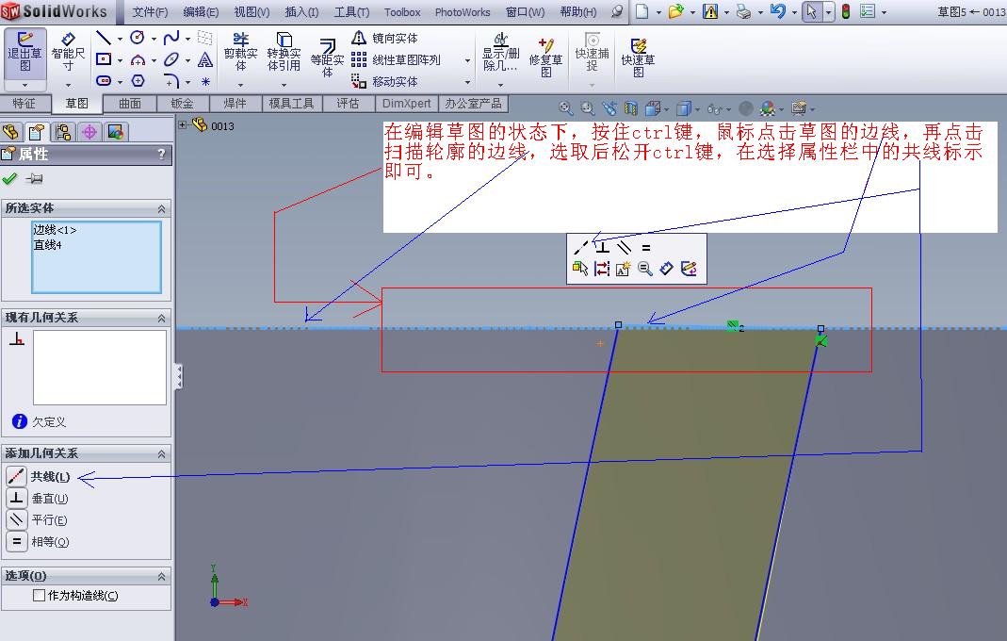
Task: Add the 共线(L) collinear relation
Action: tap(39, 476)
